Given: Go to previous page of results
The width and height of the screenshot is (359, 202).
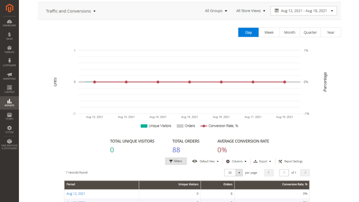Looking at the screenshot, I should 269,173.
